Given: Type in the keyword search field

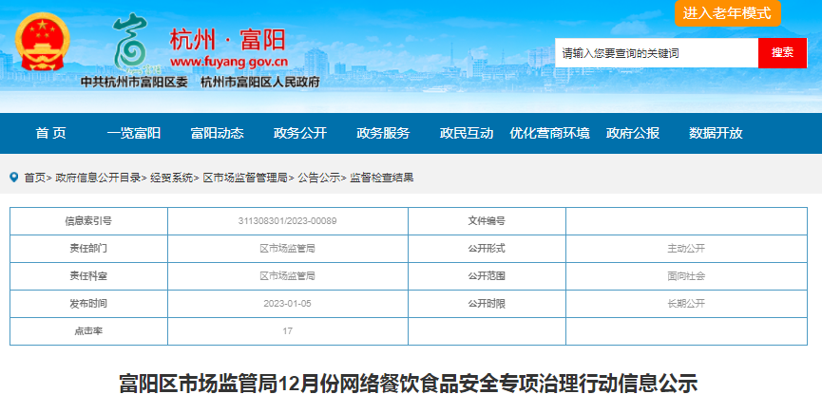Looking at the screenshot, I should (656, 53).
